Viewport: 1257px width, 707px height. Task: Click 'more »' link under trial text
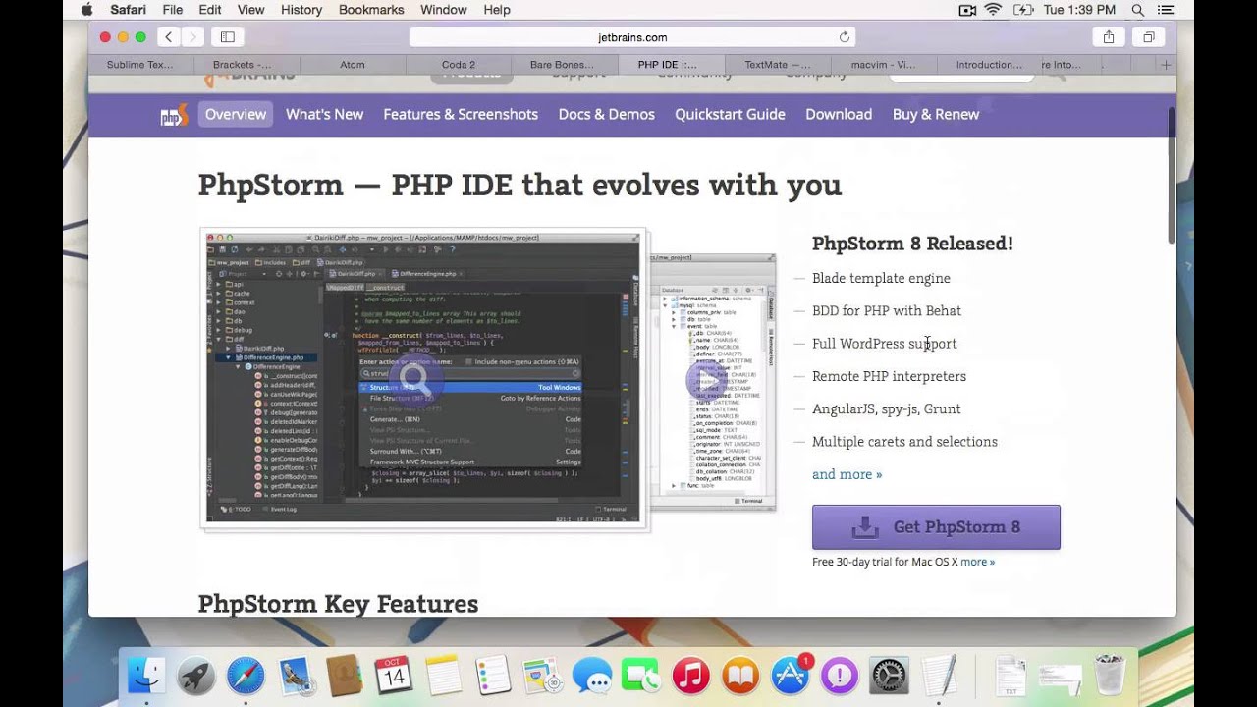coord(977,562)
